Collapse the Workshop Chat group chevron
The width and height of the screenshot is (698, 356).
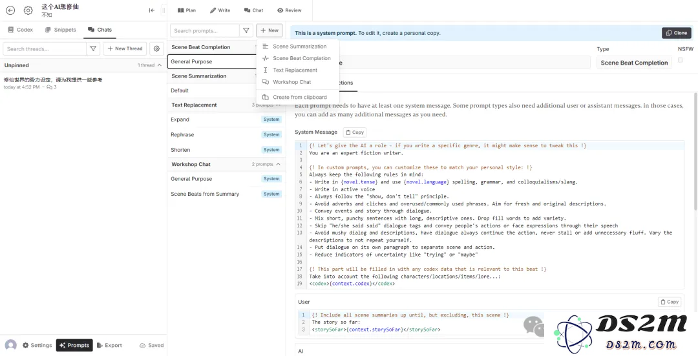pyautogui.click(x=278, y=164)
